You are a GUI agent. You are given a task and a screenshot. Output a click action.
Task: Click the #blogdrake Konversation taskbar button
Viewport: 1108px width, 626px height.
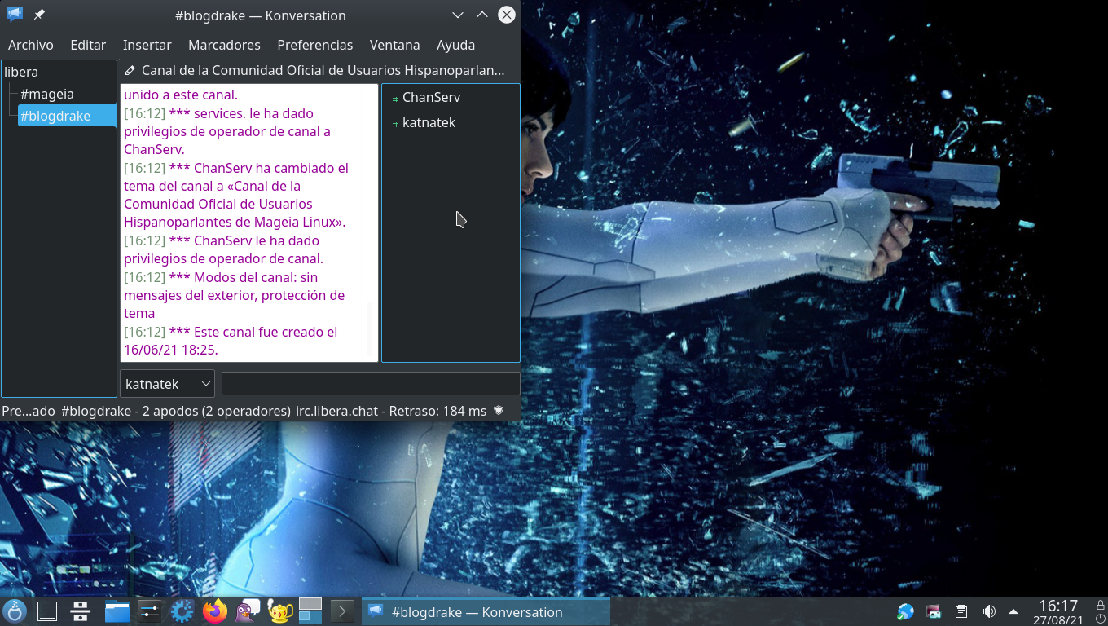click(x=486, y=611)
